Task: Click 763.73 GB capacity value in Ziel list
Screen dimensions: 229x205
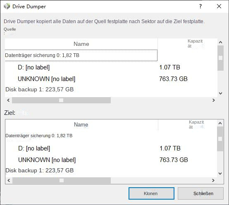Action: click(174, 160)
